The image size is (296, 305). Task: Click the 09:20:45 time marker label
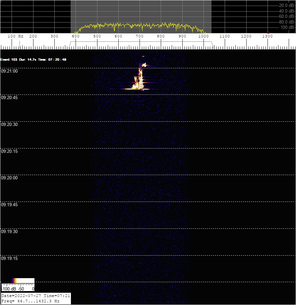pos(9,97)
